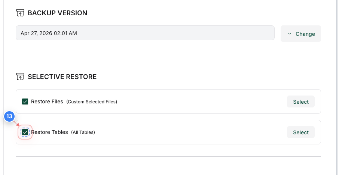Select files via Restore Files Select button

300,102
